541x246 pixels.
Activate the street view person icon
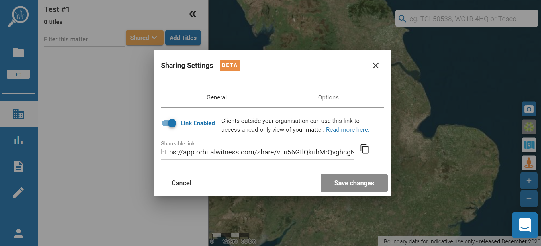[529, 163]
